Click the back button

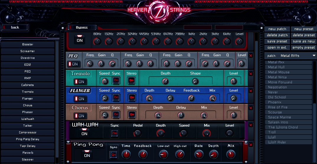[15, 27]
